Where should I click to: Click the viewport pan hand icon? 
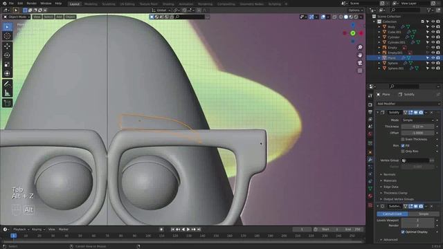(360, 55)
